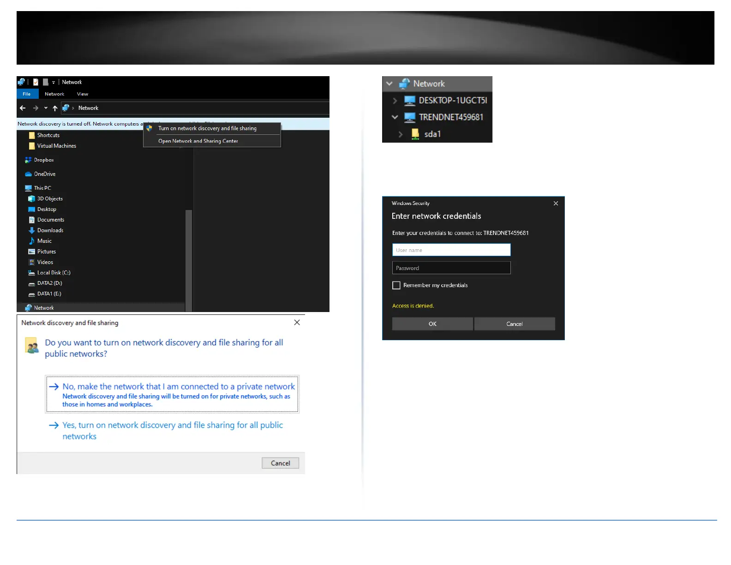Click the Downloads arrow icon
Viewport: 731px width, 565px height.
(x=32, y=230)
